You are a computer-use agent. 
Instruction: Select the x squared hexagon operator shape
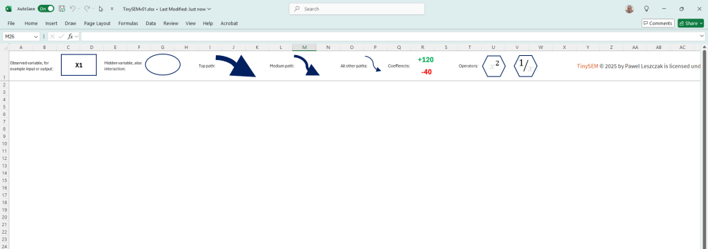(494, 66)
